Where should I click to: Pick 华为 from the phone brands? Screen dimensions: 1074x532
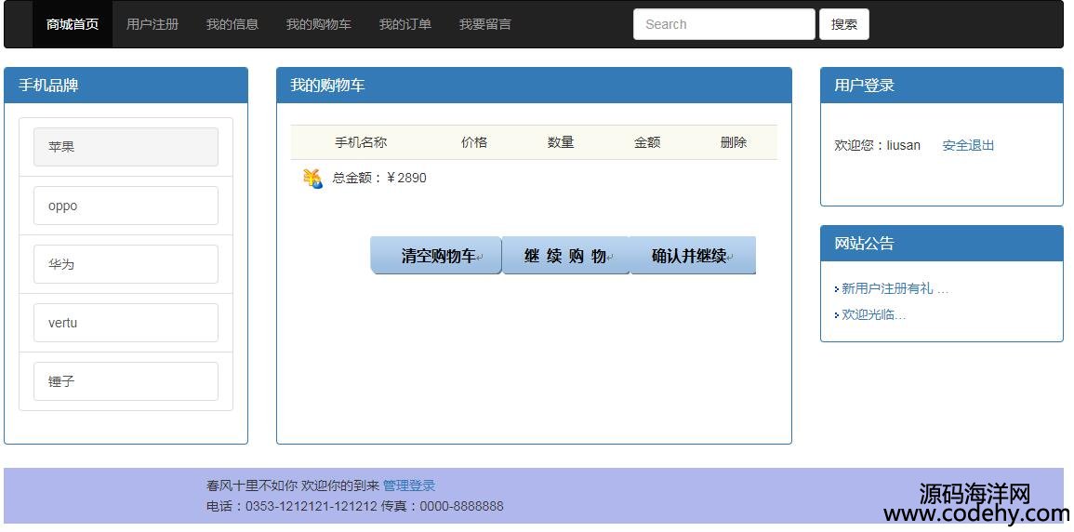(x=126, y=264)
